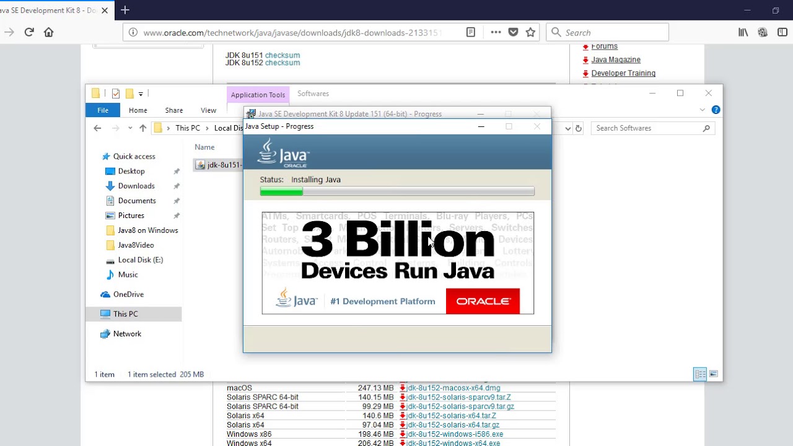Open the File menu in File Explorer
Screen dimensions: 793x446
pyautogui.click(x=103, y=110)
